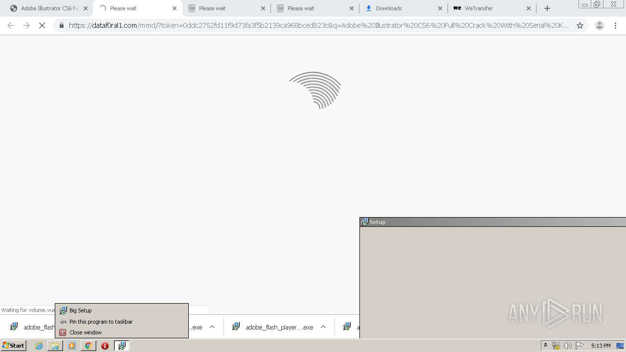Open Windows Media Player from taskbar
626x352 pixels.
72,346
